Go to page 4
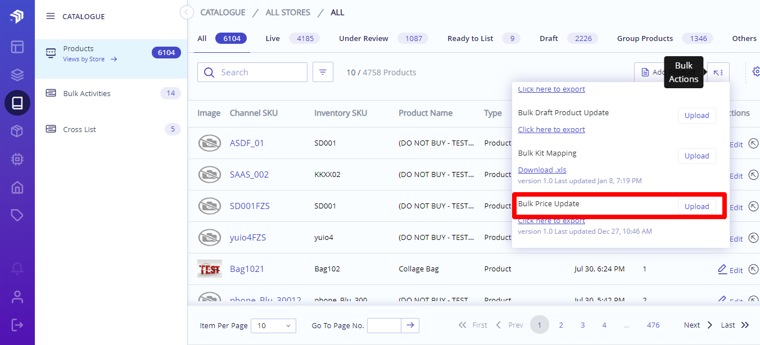 [604, 325]
